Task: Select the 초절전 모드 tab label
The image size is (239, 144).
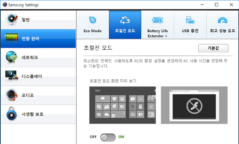Action: [125, 31]
